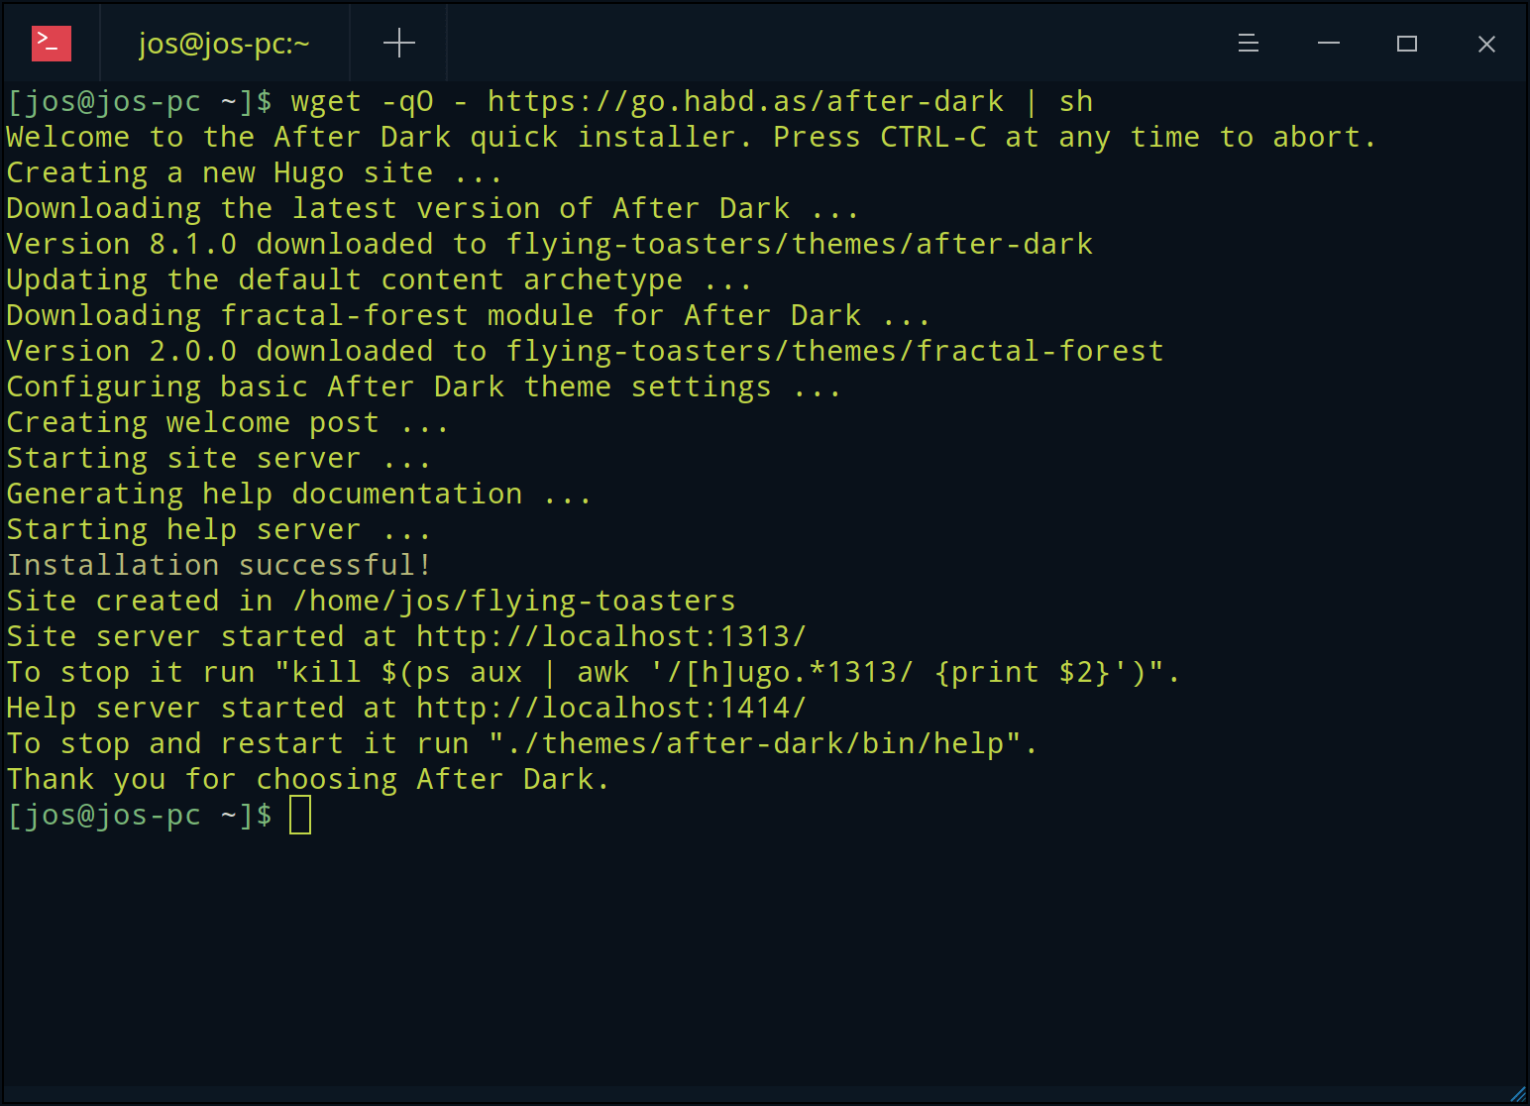Minimize the terminal window
Viewport: 1530px width, 1106px height.
[1328, 44]
